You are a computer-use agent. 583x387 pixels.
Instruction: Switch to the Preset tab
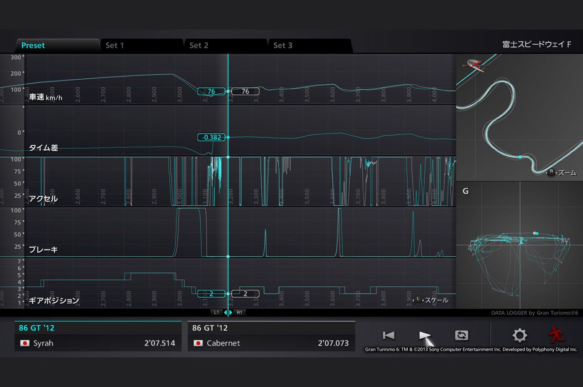pyautogui.click(x=33, y=46)
